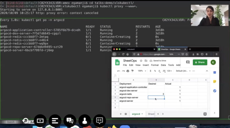Screen dimensions: 230x128
Task: Open a new browser tab
Action: (x=190, y=49)
